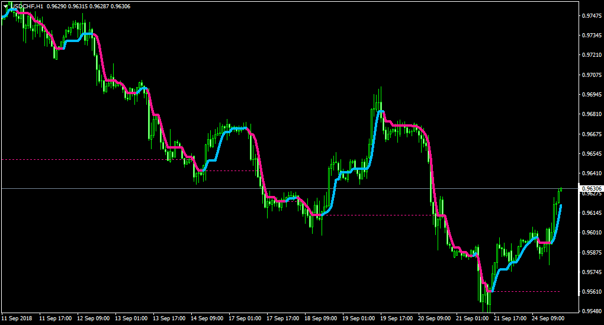
Task: Click the 11 Sep 17:00 time label
Action: click(56, 318)
